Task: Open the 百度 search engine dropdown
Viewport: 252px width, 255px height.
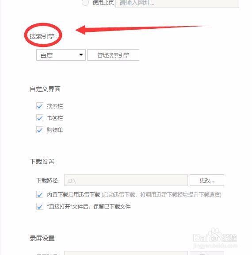Action: click(61, 55)
